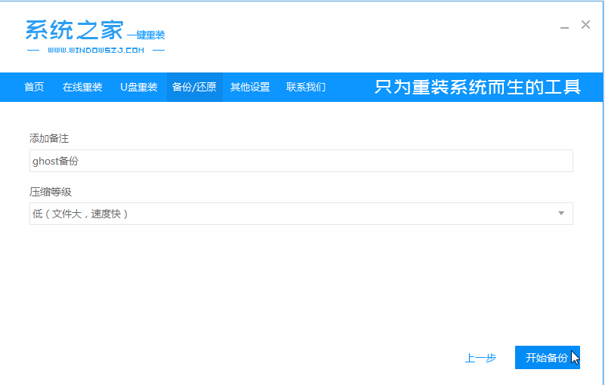
Task: Select the 备份/还原 tab
Action: pyautogui.click(x=194, y=87)
